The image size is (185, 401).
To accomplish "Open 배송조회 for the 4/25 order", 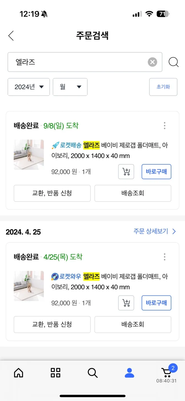I will pyautogui.click(x=133, y=324).
